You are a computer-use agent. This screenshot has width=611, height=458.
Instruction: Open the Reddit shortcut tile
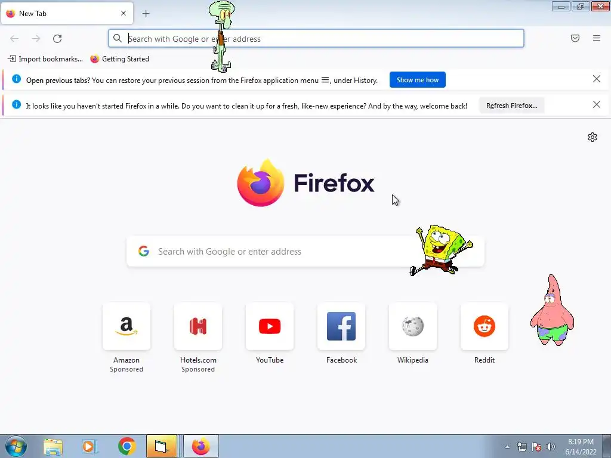click(x=485, y=326)
